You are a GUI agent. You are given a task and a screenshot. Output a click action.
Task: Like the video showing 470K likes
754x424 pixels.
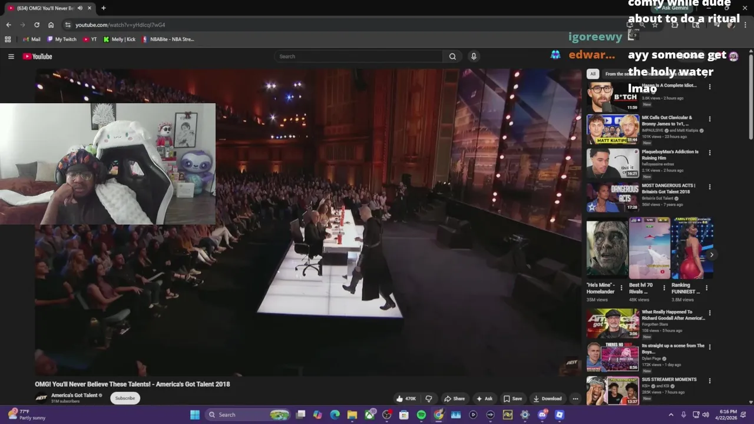pyautogui.click(x=406, y=399)
